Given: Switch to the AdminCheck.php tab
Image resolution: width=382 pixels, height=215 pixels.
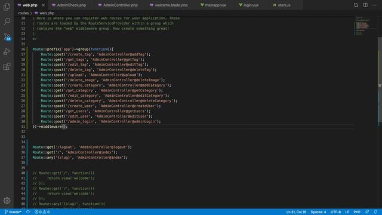Looking at the screenshot, I should coord(72,5).
